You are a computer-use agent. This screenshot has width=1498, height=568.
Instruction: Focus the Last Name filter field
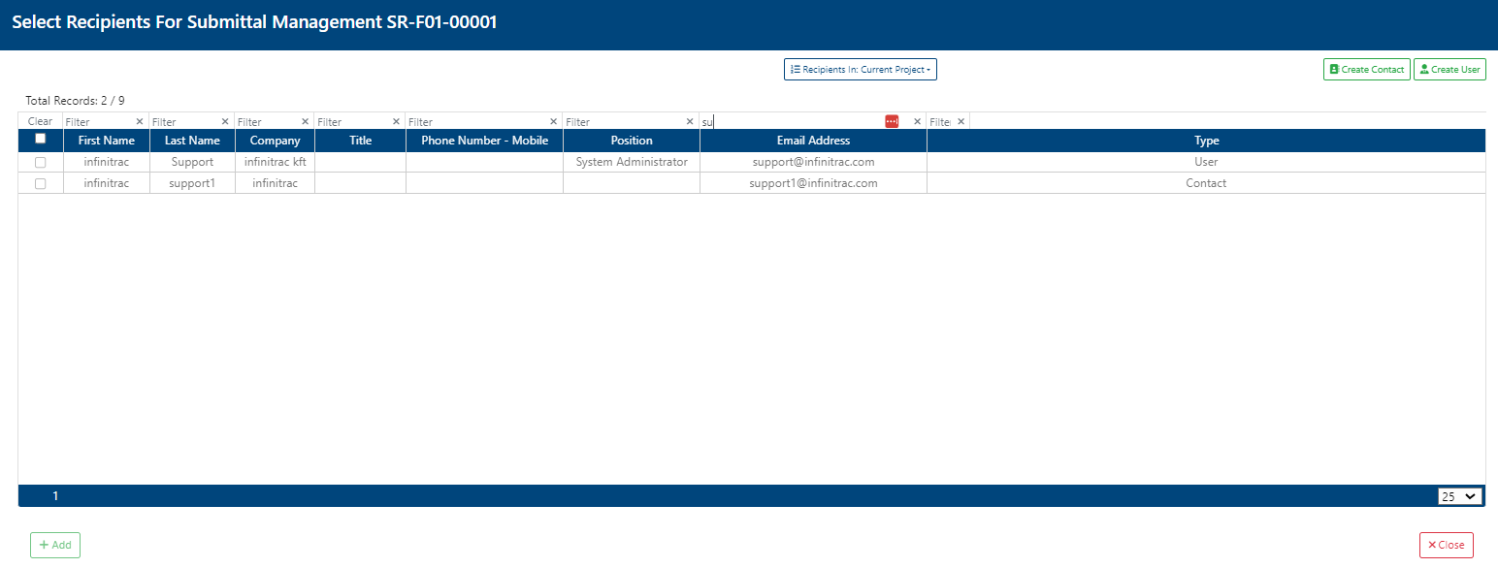pos(185,122)
